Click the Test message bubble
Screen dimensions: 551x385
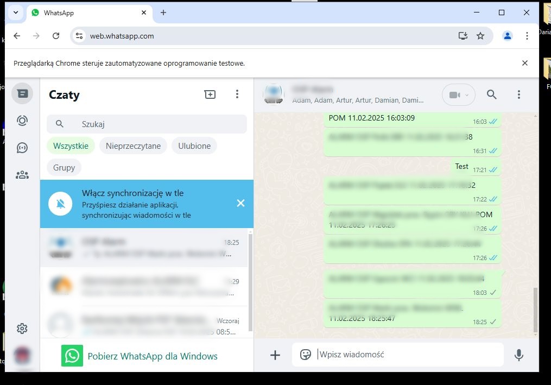point(476,167)
